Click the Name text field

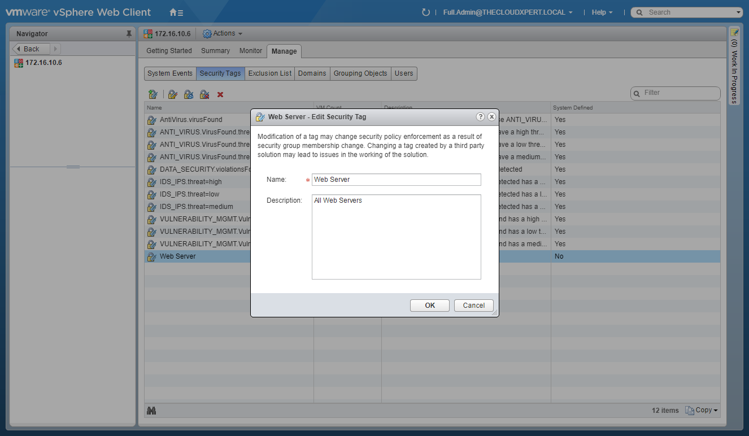click(396, 180)
